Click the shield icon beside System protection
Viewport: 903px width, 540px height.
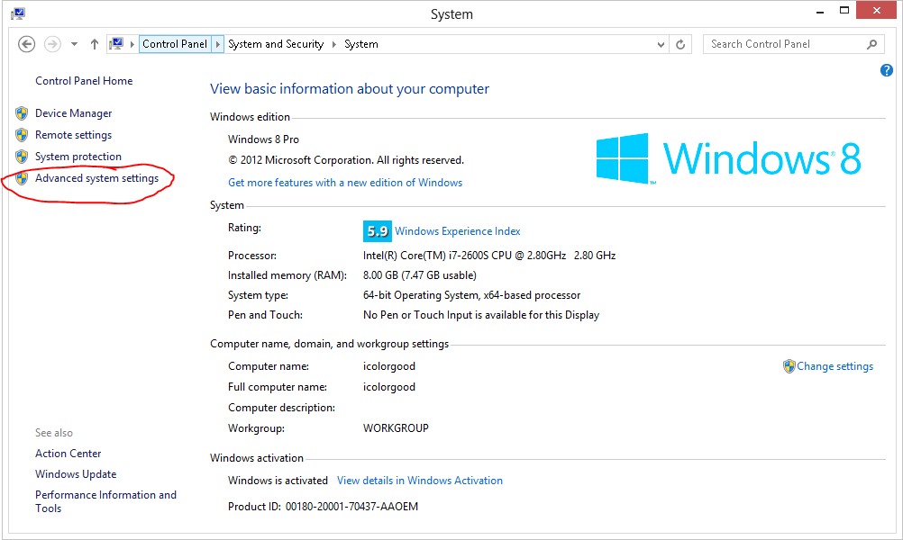[x=22, y=157]
